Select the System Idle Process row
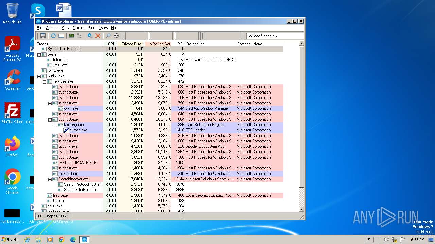 click(159, 49)
